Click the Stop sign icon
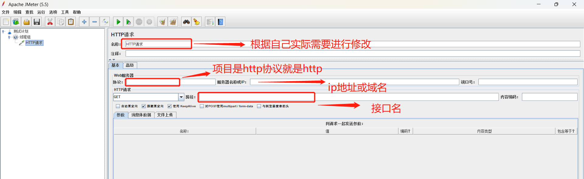Viewport: 584px width, 179px height. pos(139,22)
